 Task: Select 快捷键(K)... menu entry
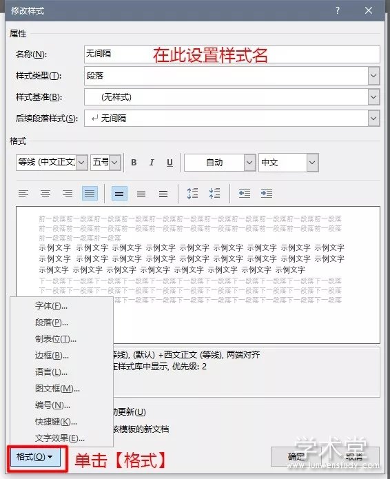point(56,422)
